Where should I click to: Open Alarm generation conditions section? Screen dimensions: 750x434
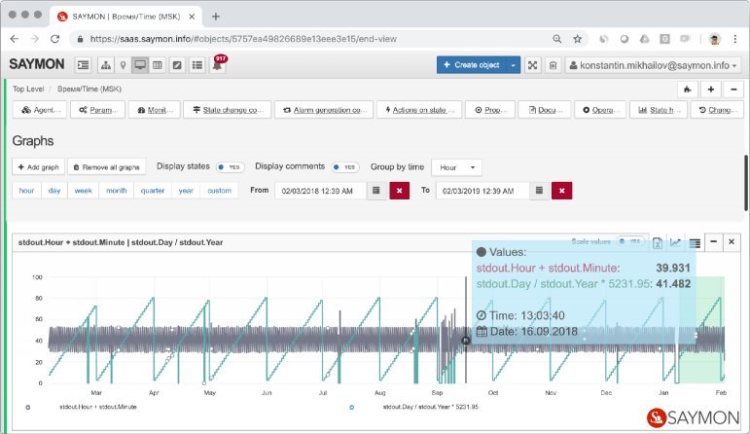[324, 110]
